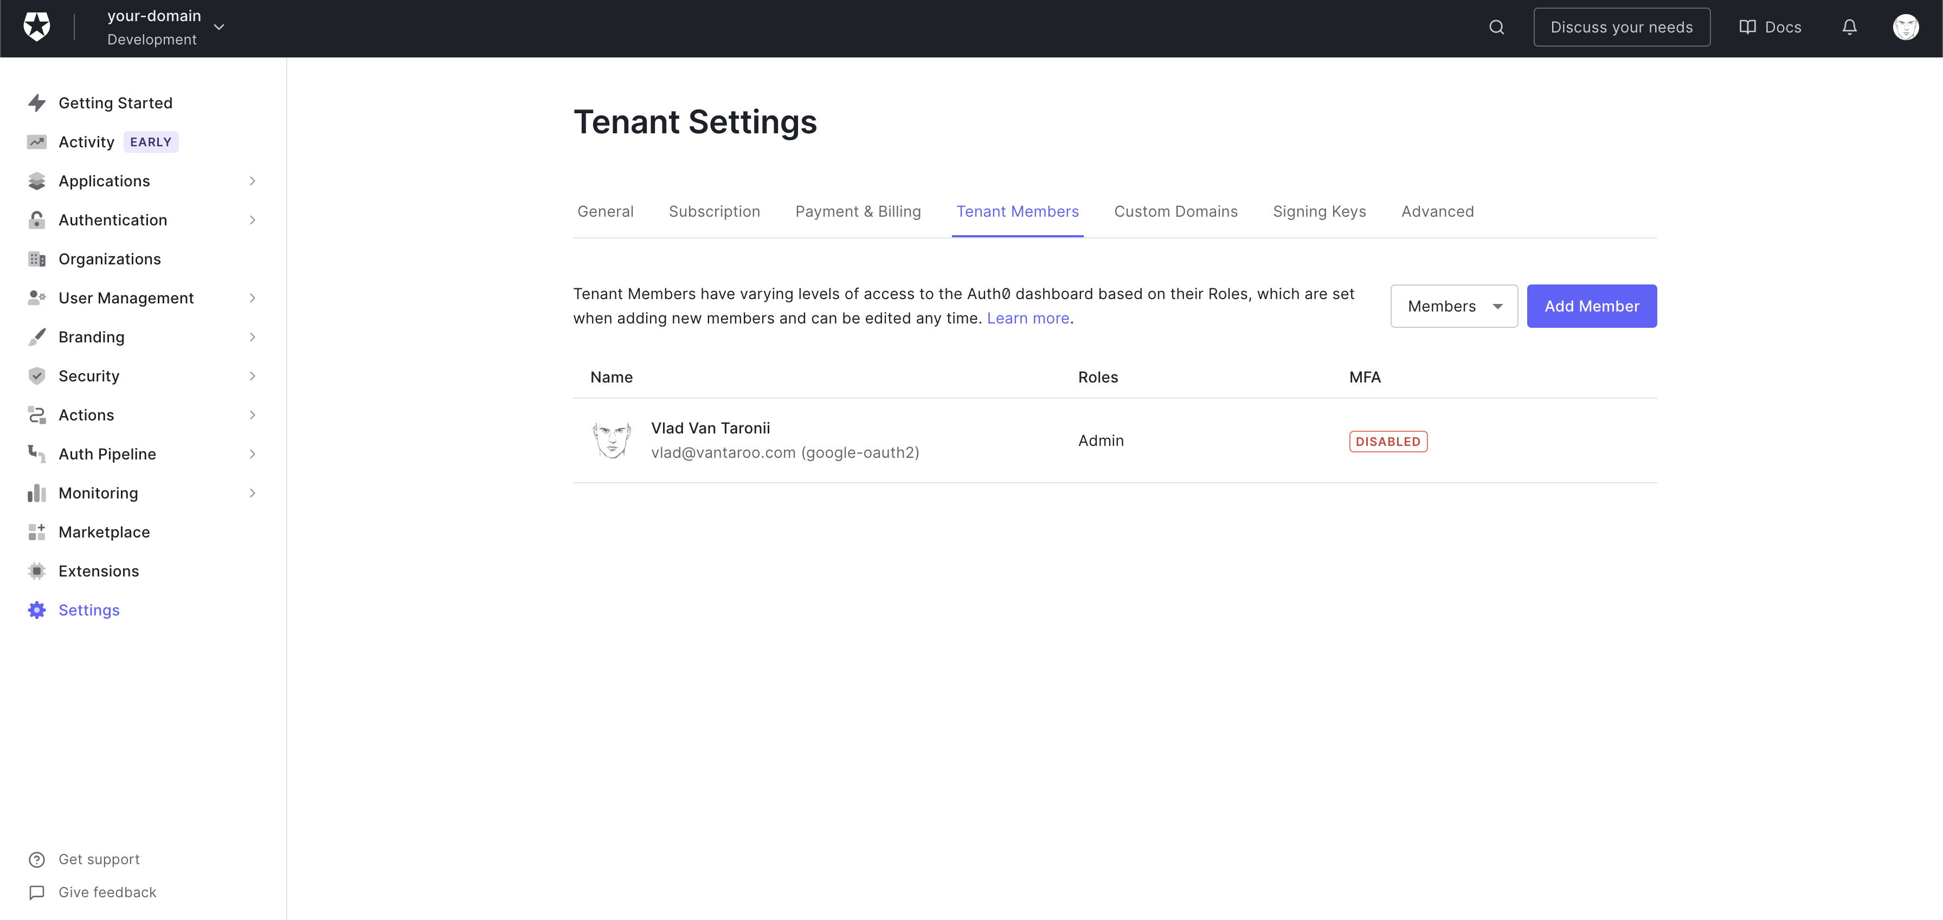Screen dimensions: 1943x920
Task: Open the Members filter dropdown
Action: pyautogui.click(x=1453, y=306)
